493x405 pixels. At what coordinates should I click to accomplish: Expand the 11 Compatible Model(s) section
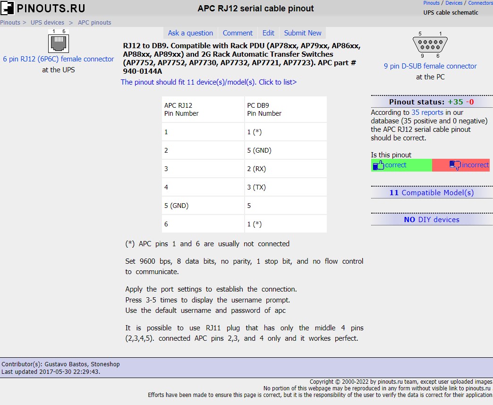click(432, 193)
